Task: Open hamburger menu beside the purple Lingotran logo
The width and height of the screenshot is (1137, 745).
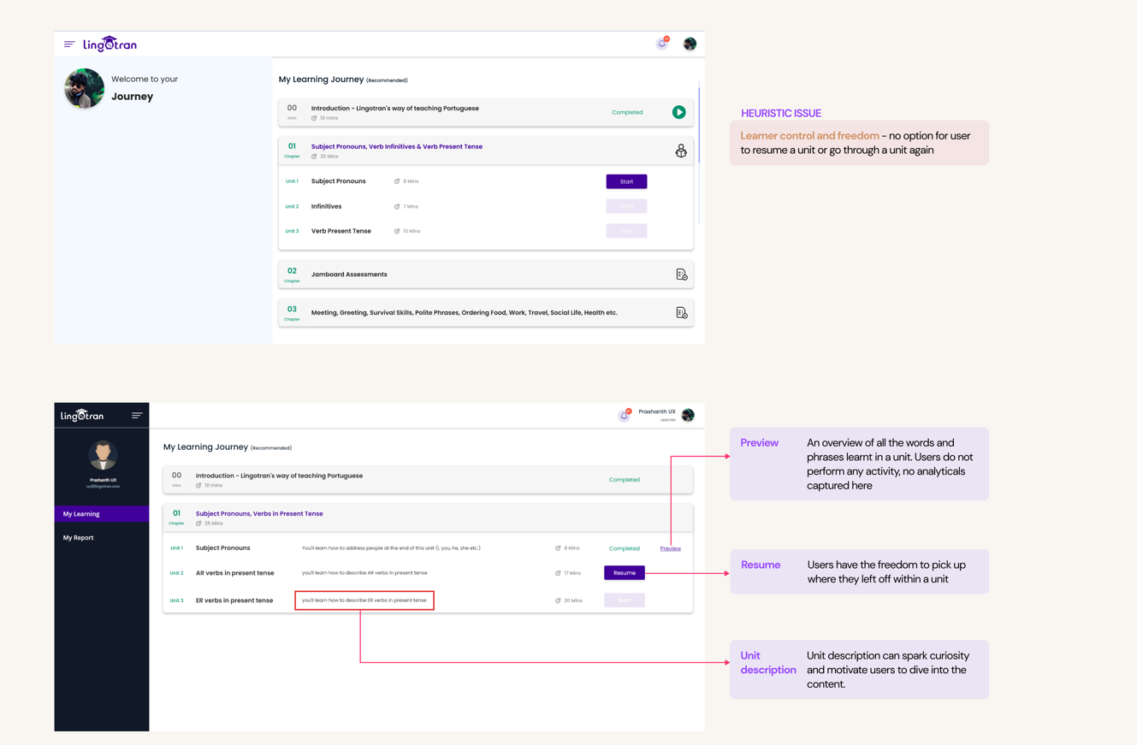Action: (x=69, y=44)
